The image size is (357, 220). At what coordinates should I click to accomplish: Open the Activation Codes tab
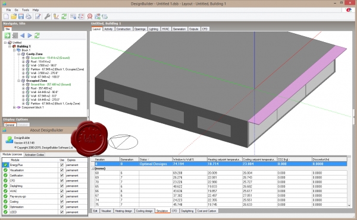pyautogui.click(x=34, y=155)
